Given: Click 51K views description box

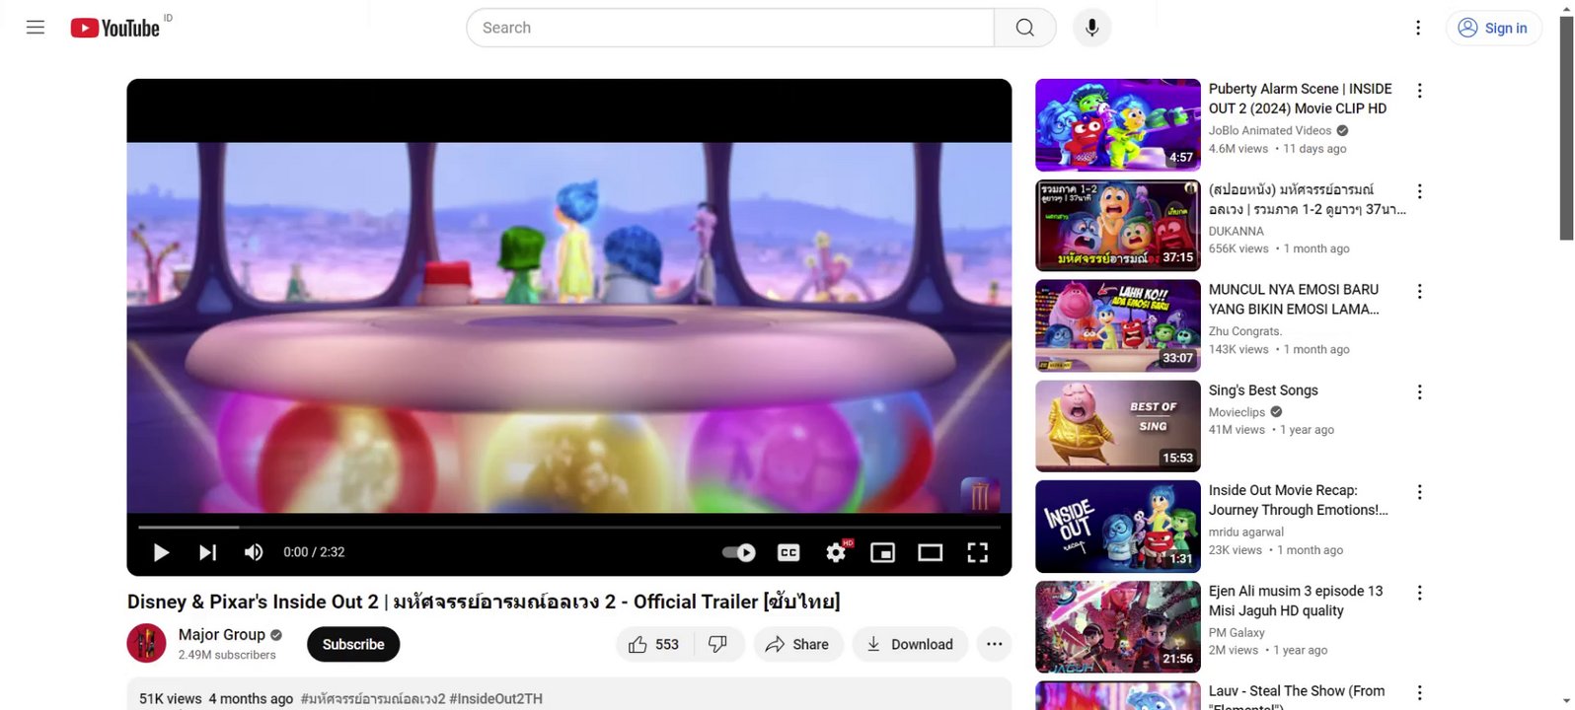Looking at the screenshot, I should pyautogui.click(x=569, y=694).
